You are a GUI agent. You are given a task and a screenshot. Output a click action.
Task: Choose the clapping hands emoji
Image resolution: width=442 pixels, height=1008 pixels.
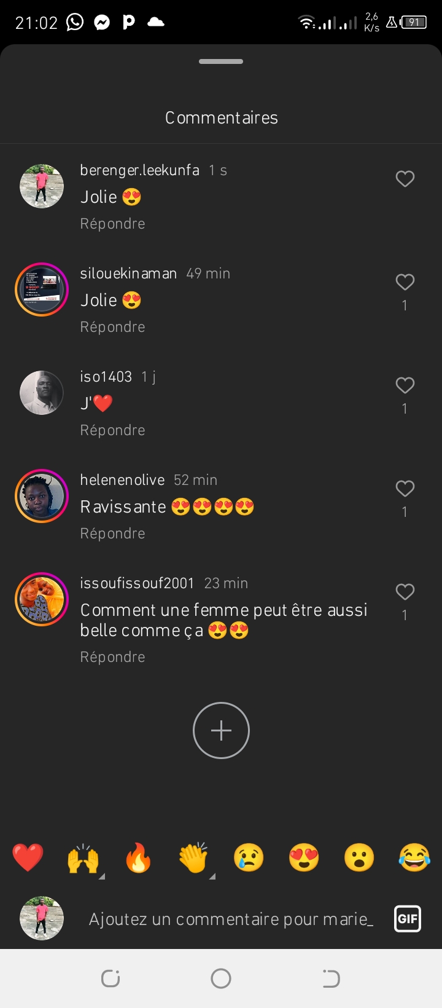(x=193, y=857)
